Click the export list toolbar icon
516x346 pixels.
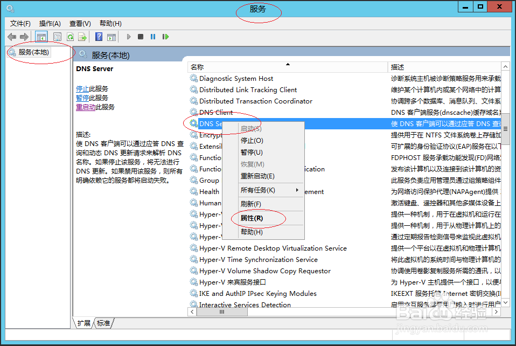pyautogui.click(x=82, y=37)
